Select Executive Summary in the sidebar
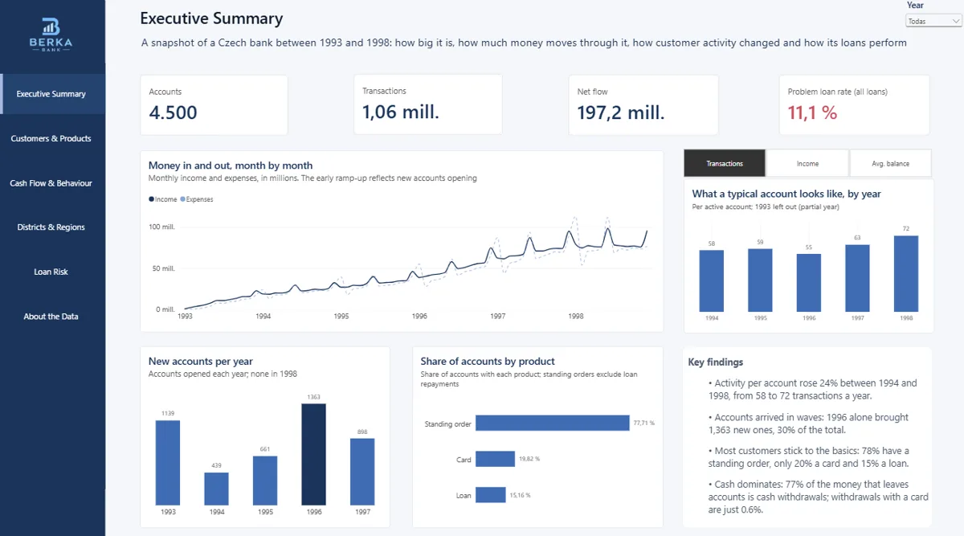The width and height of the screenshot is (964, 536). coord(52,94)
